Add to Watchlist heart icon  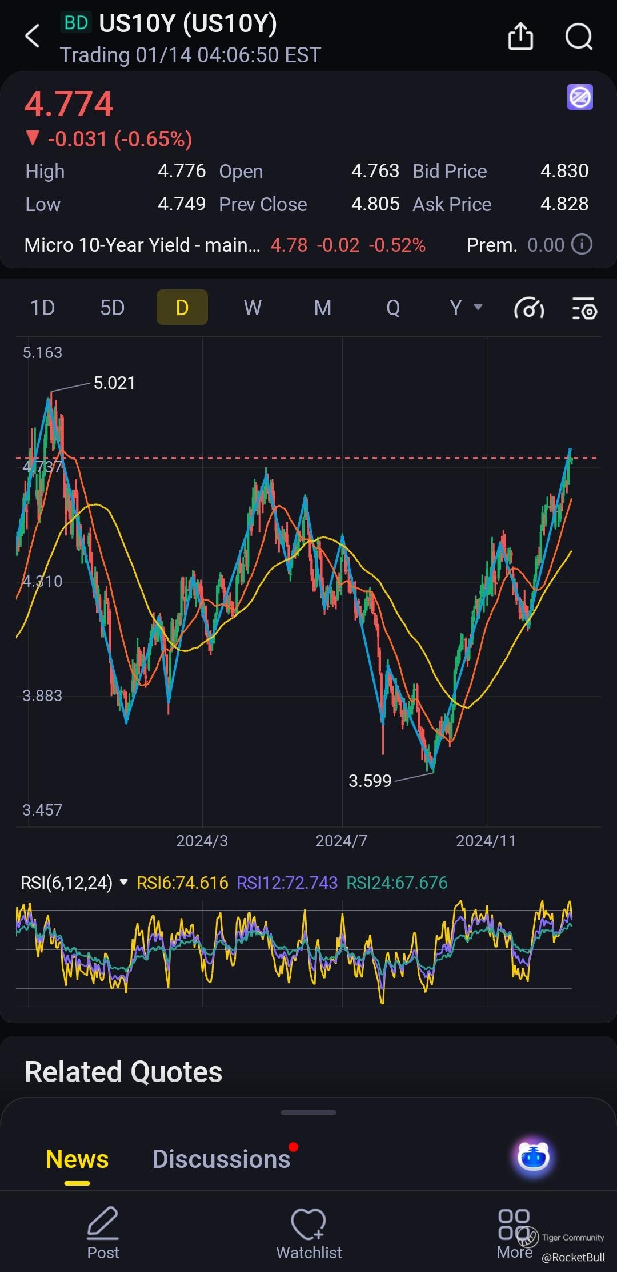point(308,1224)
